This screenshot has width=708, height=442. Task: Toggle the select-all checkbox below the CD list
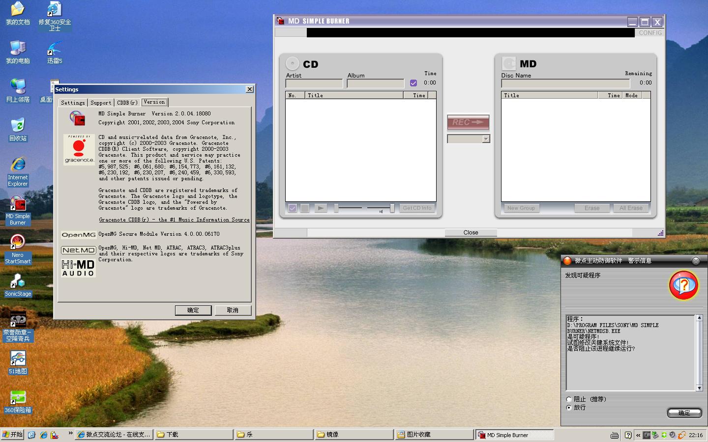[293, 208]
